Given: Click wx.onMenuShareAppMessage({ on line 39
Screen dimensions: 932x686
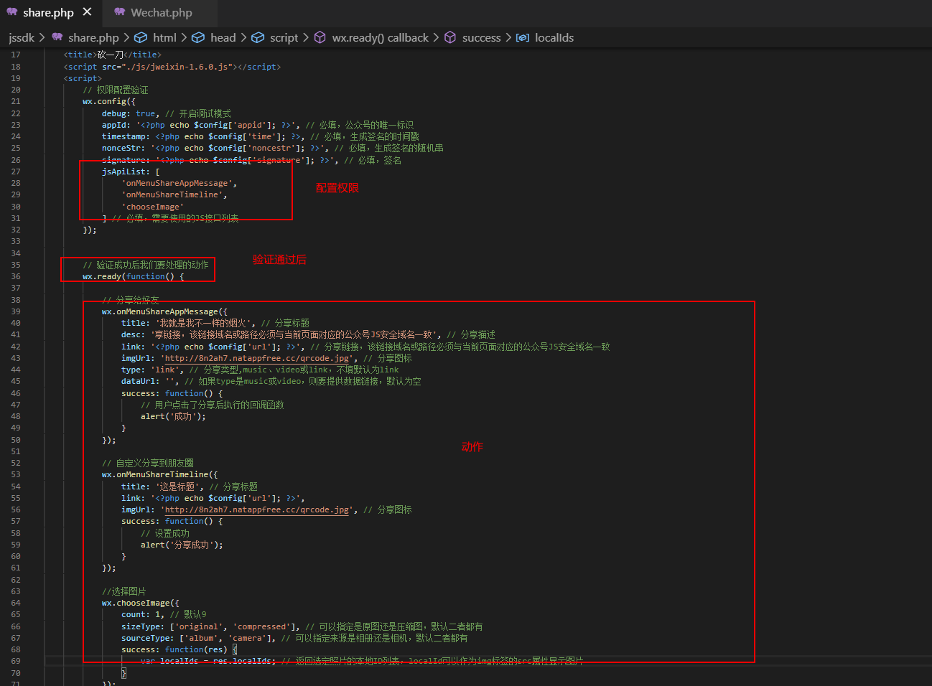Looking at the screenshot, I should tap(164, 311).
